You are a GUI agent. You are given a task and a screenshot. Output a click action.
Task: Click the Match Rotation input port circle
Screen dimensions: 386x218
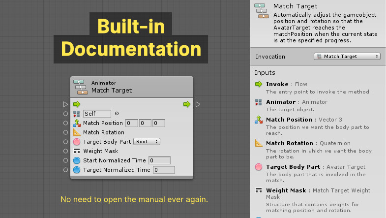(66, 132)
